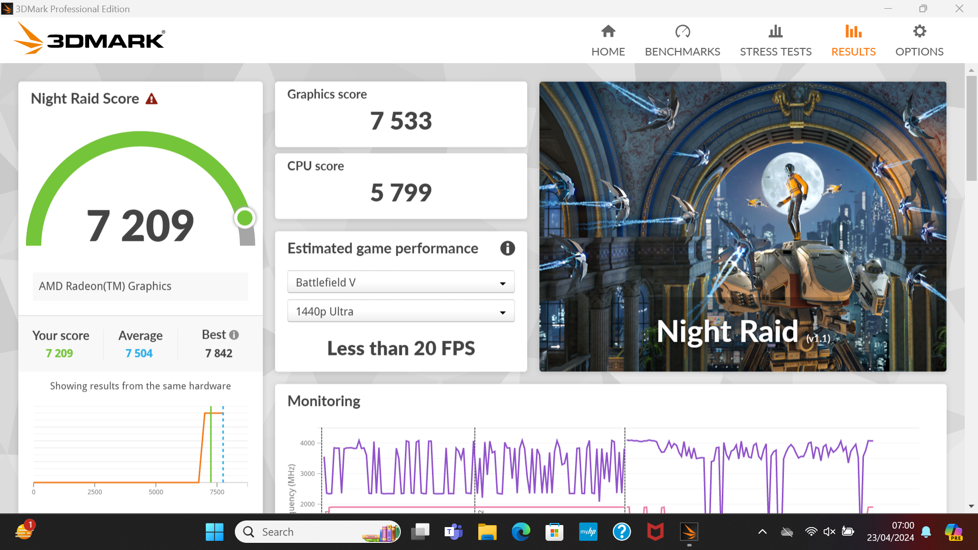Click the info icon beside Estimated game performance

click(x=507, y=249)
